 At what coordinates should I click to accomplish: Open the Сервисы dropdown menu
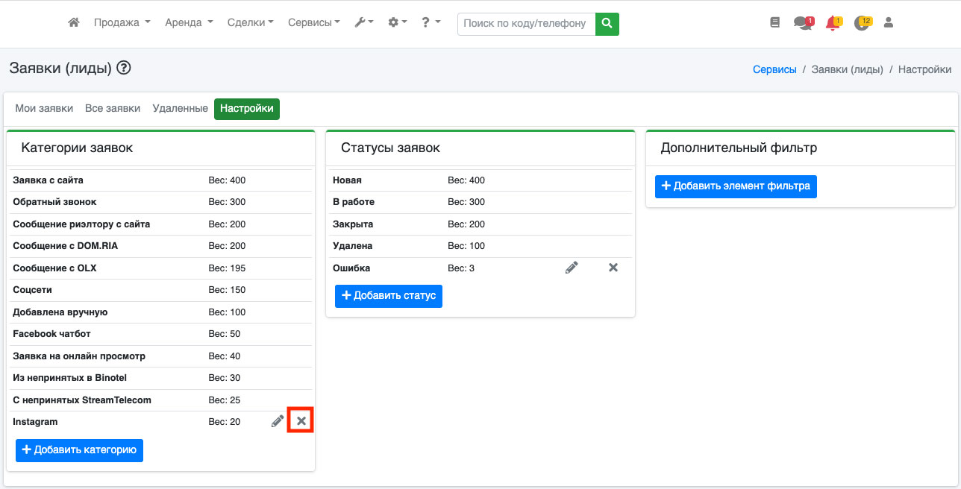(x=313, y=23)
